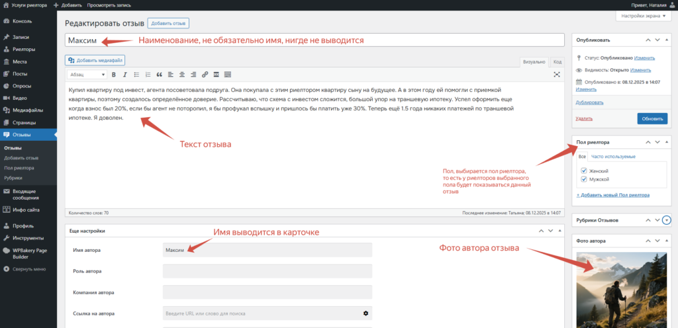The width and height of the screenshot is (678, 328).
Task: Click Добавить новый Пол риелтора link
Action: click(x=612, y=195)
